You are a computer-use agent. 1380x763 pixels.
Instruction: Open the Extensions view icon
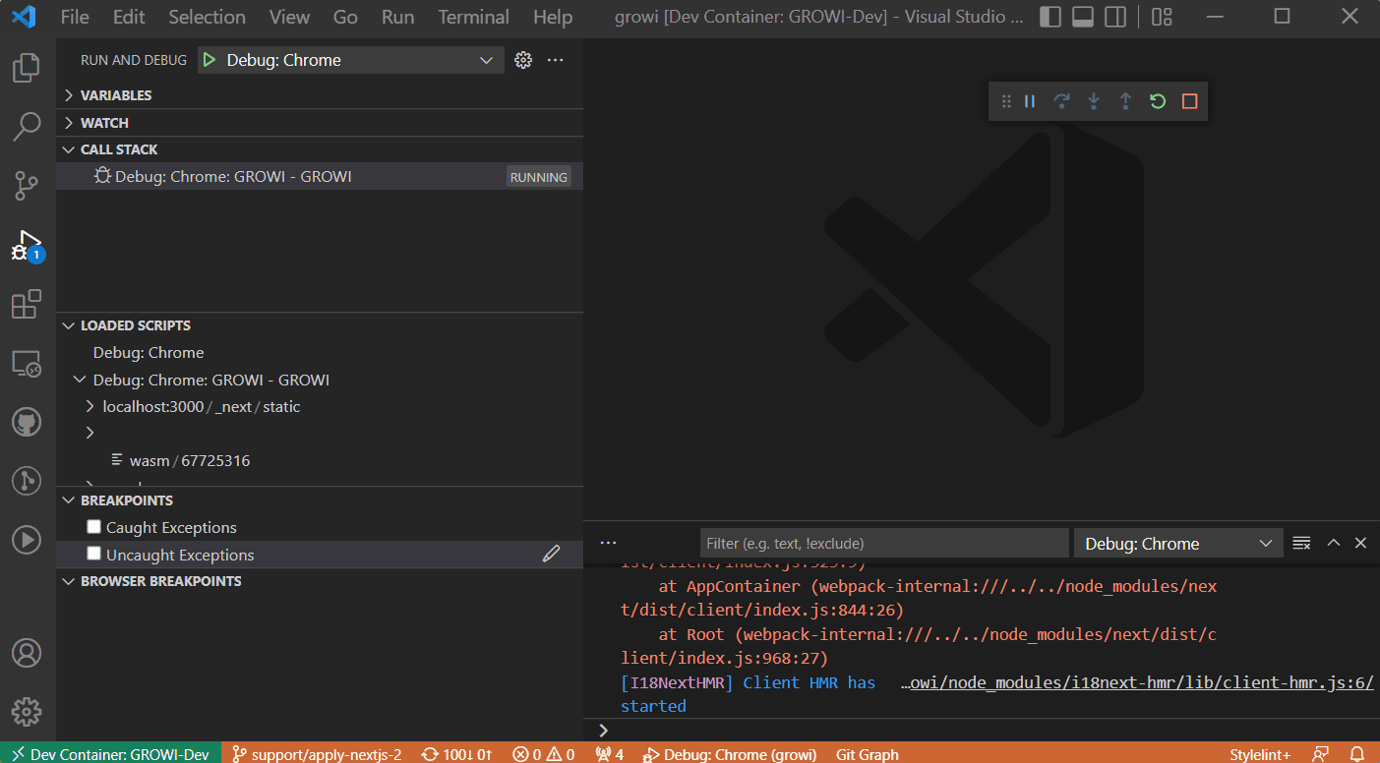[x=27, y=305]
